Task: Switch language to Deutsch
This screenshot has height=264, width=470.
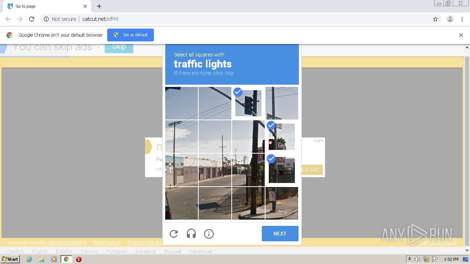Action: click(15, 252)
